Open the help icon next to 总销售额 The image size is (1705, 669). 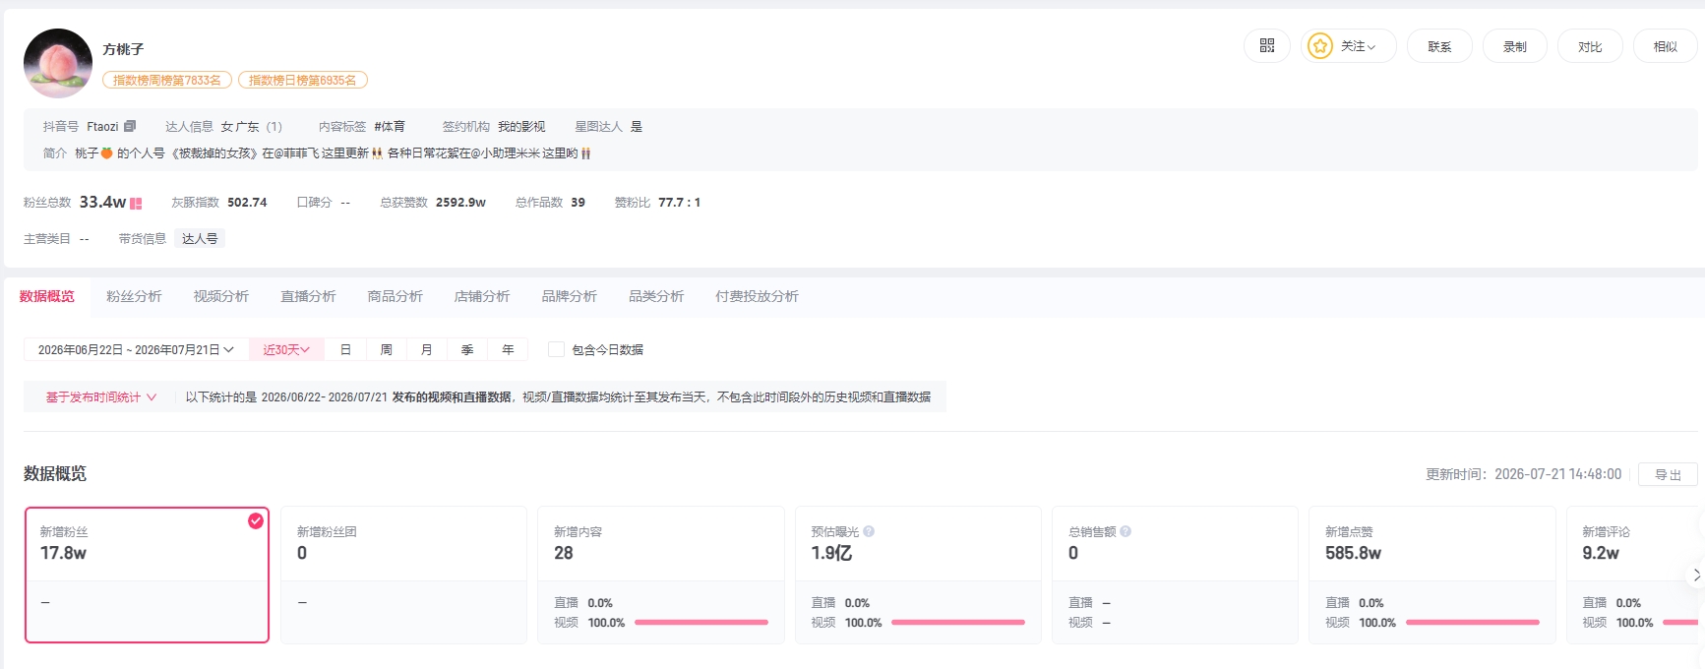(x=1126, y=531)
